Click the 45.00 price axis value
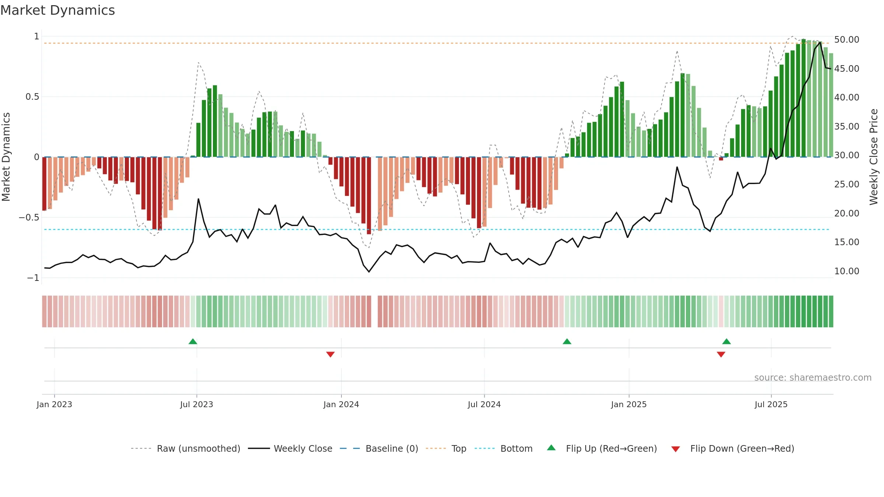This screenshot has width=884, height=497. click(847, 68)
